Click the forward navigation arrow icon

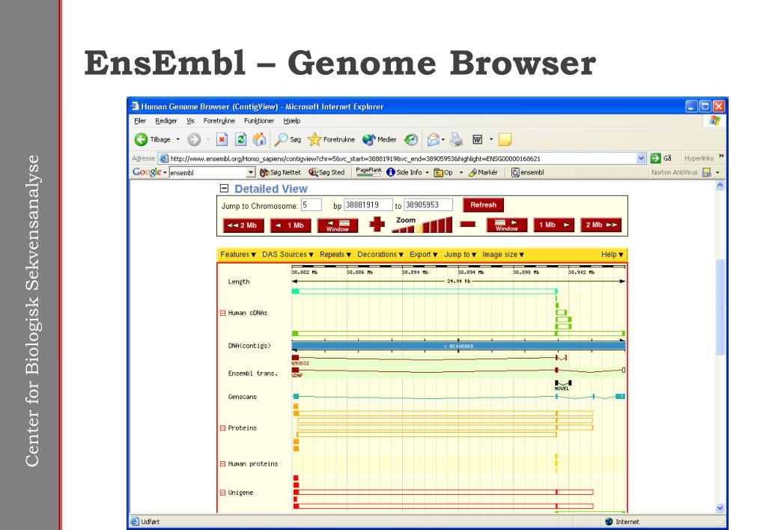click(194, 140)
